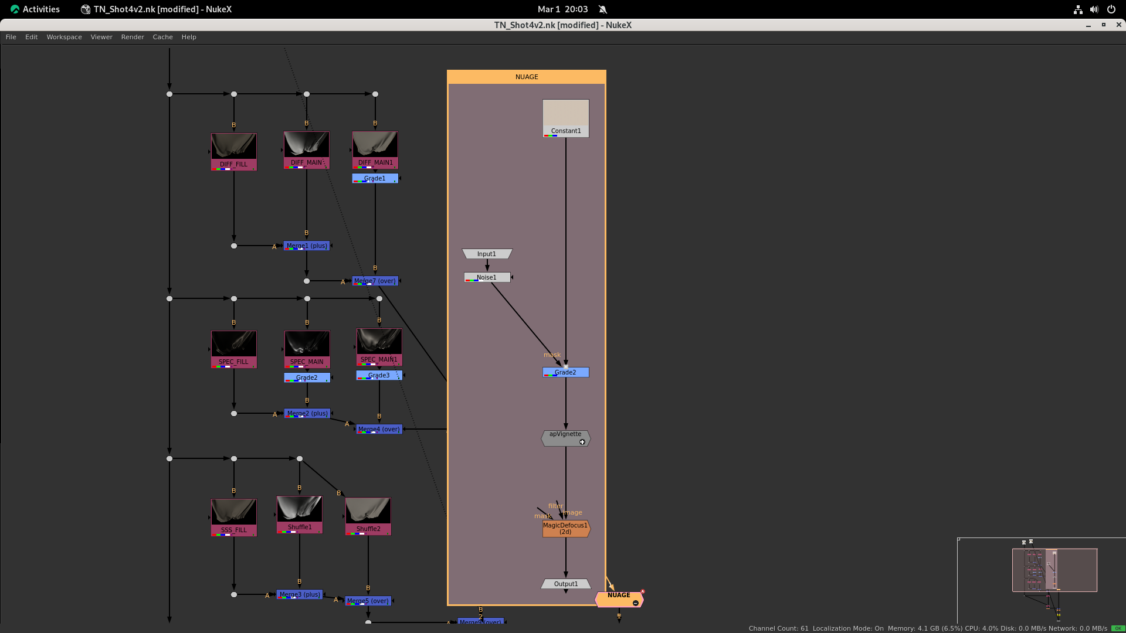Viewport: 1126px width, 633px height.
Task: Open the Render menu
Action: pos(133,37)
